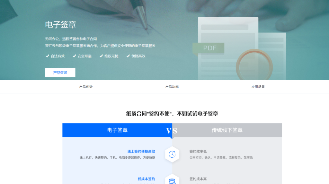Viewport: 329px width, 184px height.
Task: Click the checkmark beside 安全可靠
Action: tap(74, 56)
